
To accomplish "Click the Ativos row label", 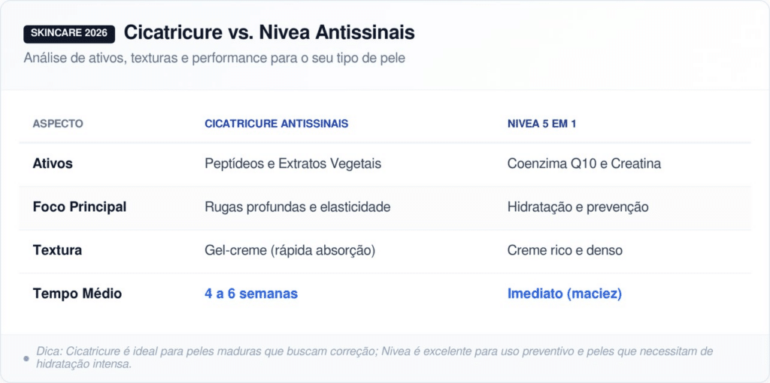I will coord(53,164).
